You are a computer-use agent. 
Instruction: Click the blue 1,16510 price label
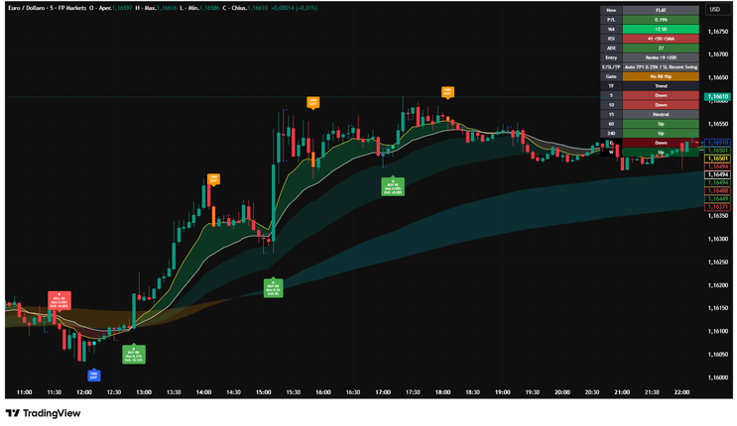(717, 143)
